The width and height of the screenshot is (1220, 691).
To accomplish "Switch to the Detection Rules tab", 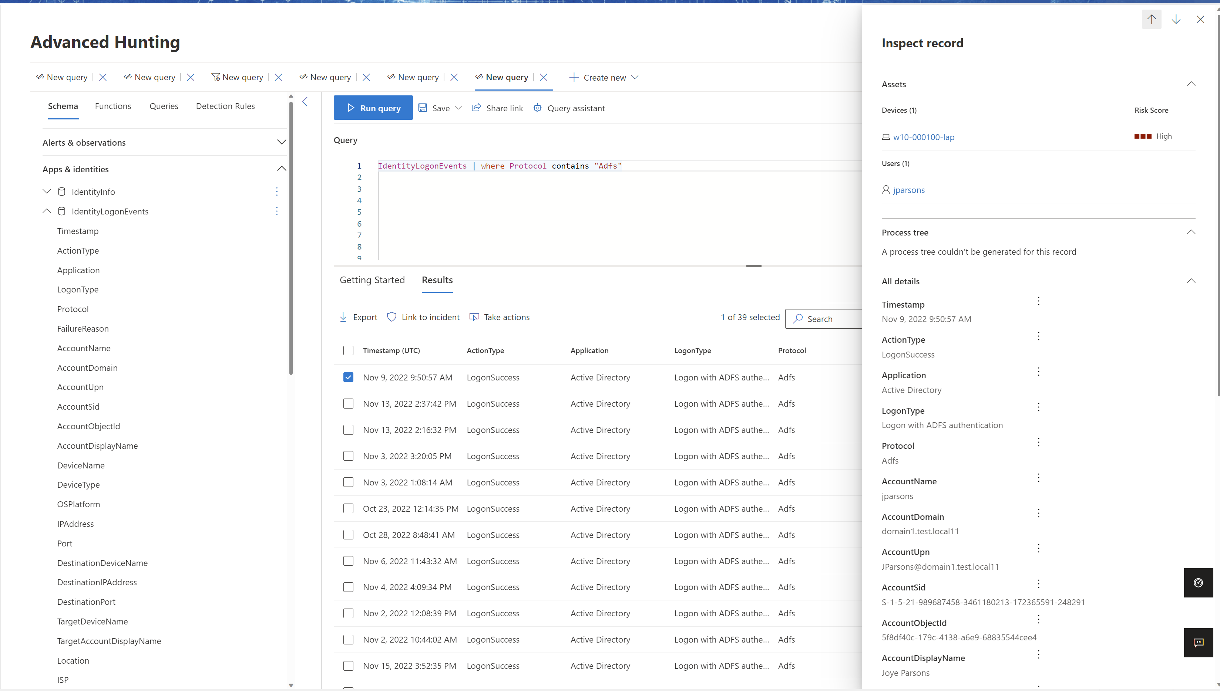I will point(225,106).
